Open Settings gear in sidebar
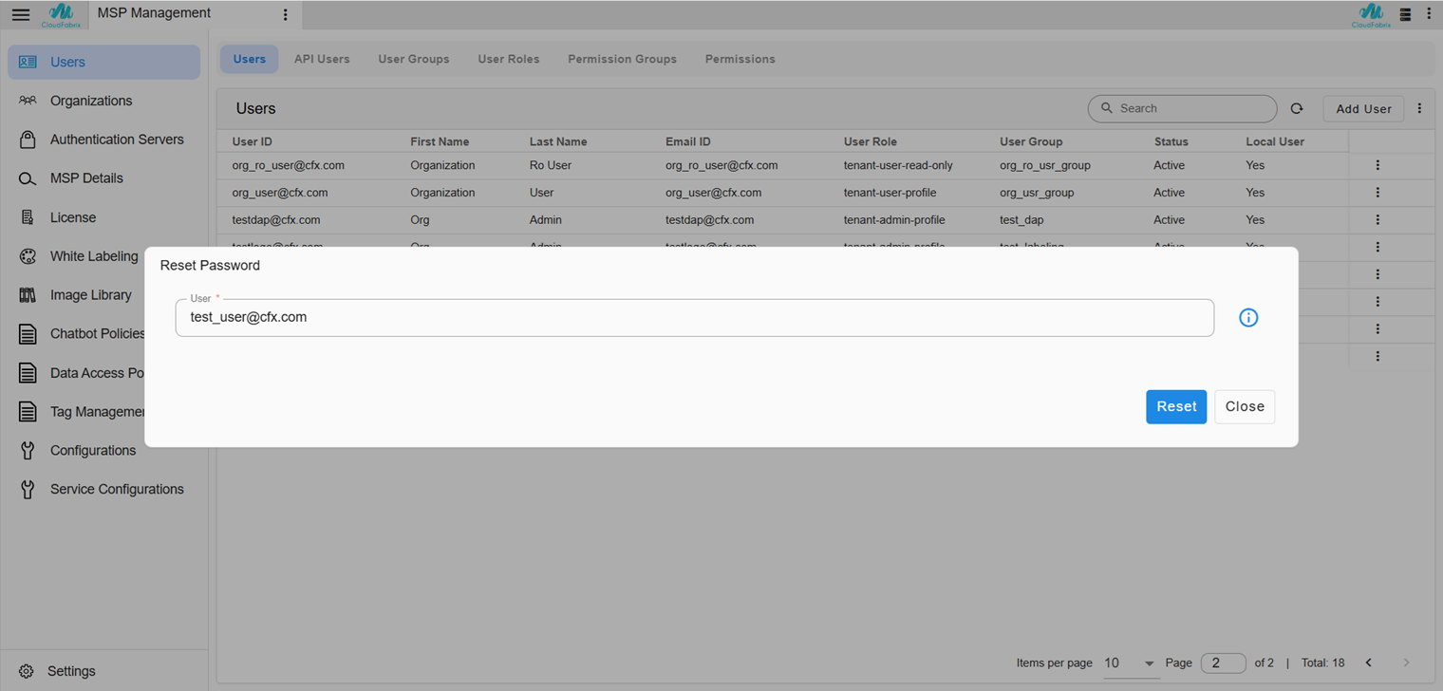 coord(28,671)
